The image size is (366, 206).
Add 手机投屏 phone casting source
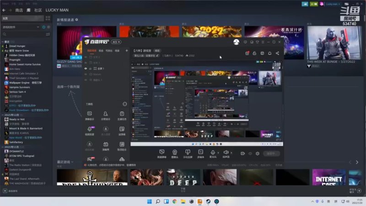point(188,154)
